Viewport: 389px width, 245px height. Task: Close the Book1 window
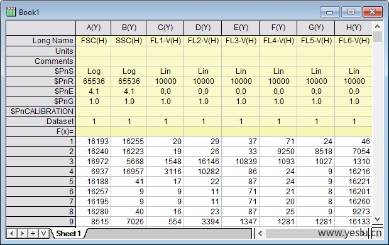[x=373, y=12]
